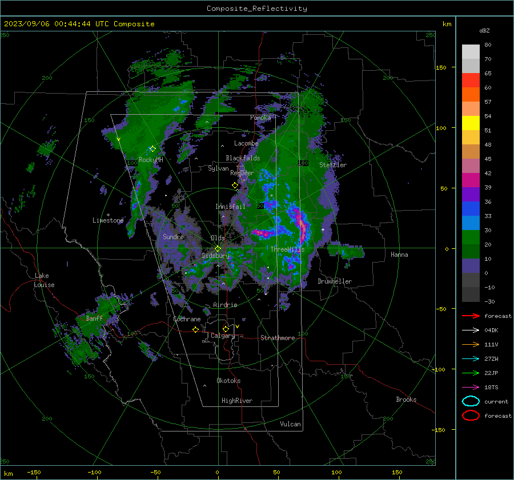Click the Banff town label
This screenshot has height=480, width=514.
tap(94, 318)
